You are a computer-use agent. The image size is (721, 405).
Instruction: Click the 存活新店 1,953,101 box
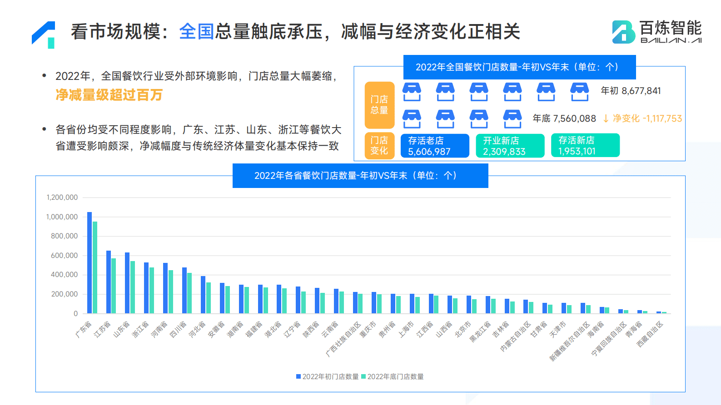pos(585,145)
